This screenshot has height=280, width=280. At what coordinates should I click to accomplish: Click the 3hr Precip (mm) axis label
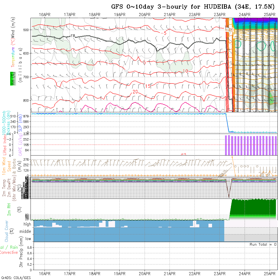21,251
